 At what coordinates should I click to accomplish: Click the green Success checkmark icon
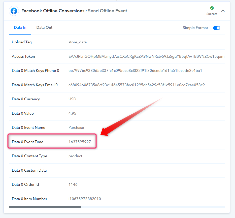pos(212,8)
